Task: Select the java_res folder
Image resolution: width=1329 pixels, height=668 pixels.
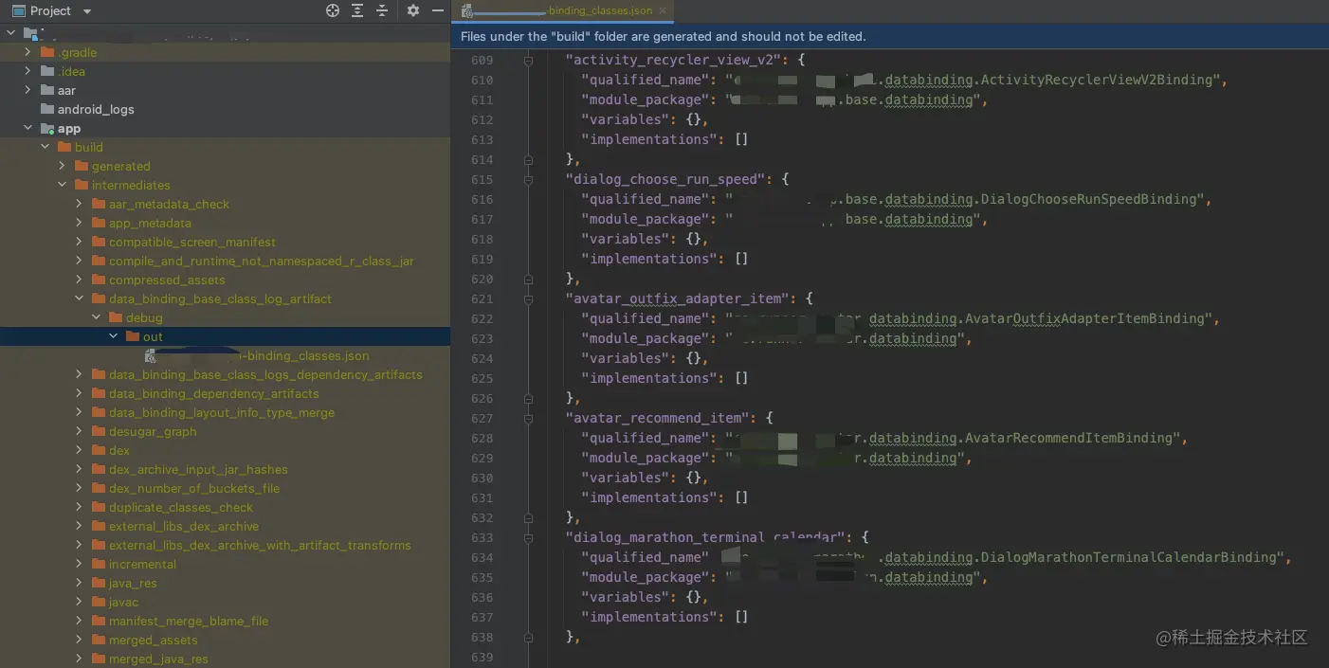Action: [x=133, y=583]
